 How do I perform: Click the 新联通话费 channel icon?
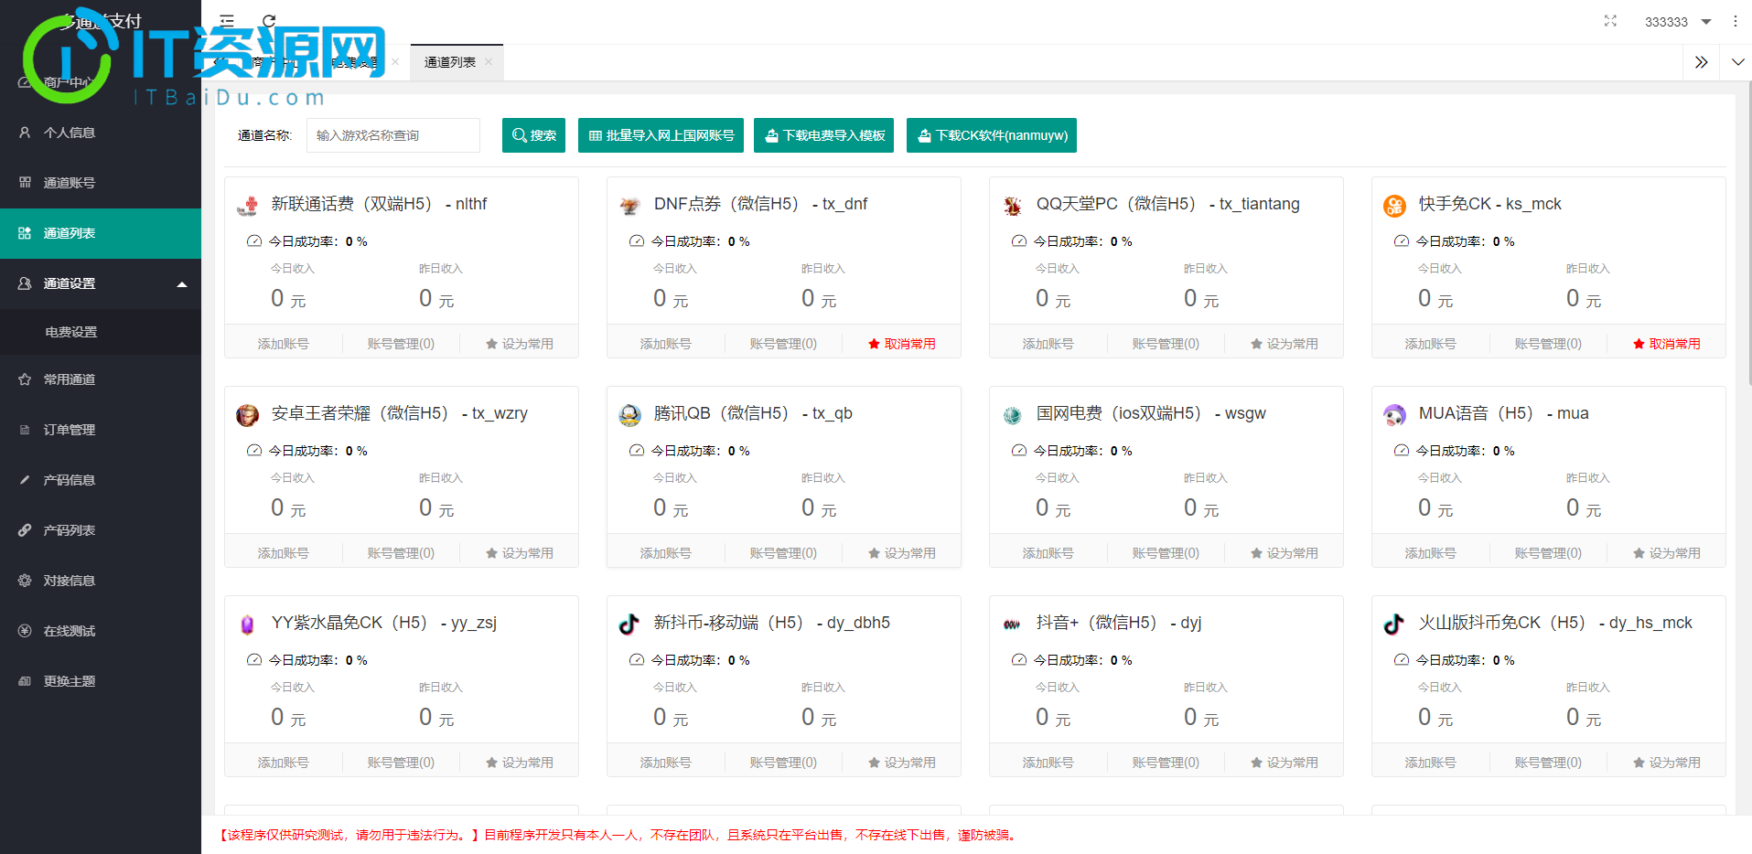coord(247,206)
